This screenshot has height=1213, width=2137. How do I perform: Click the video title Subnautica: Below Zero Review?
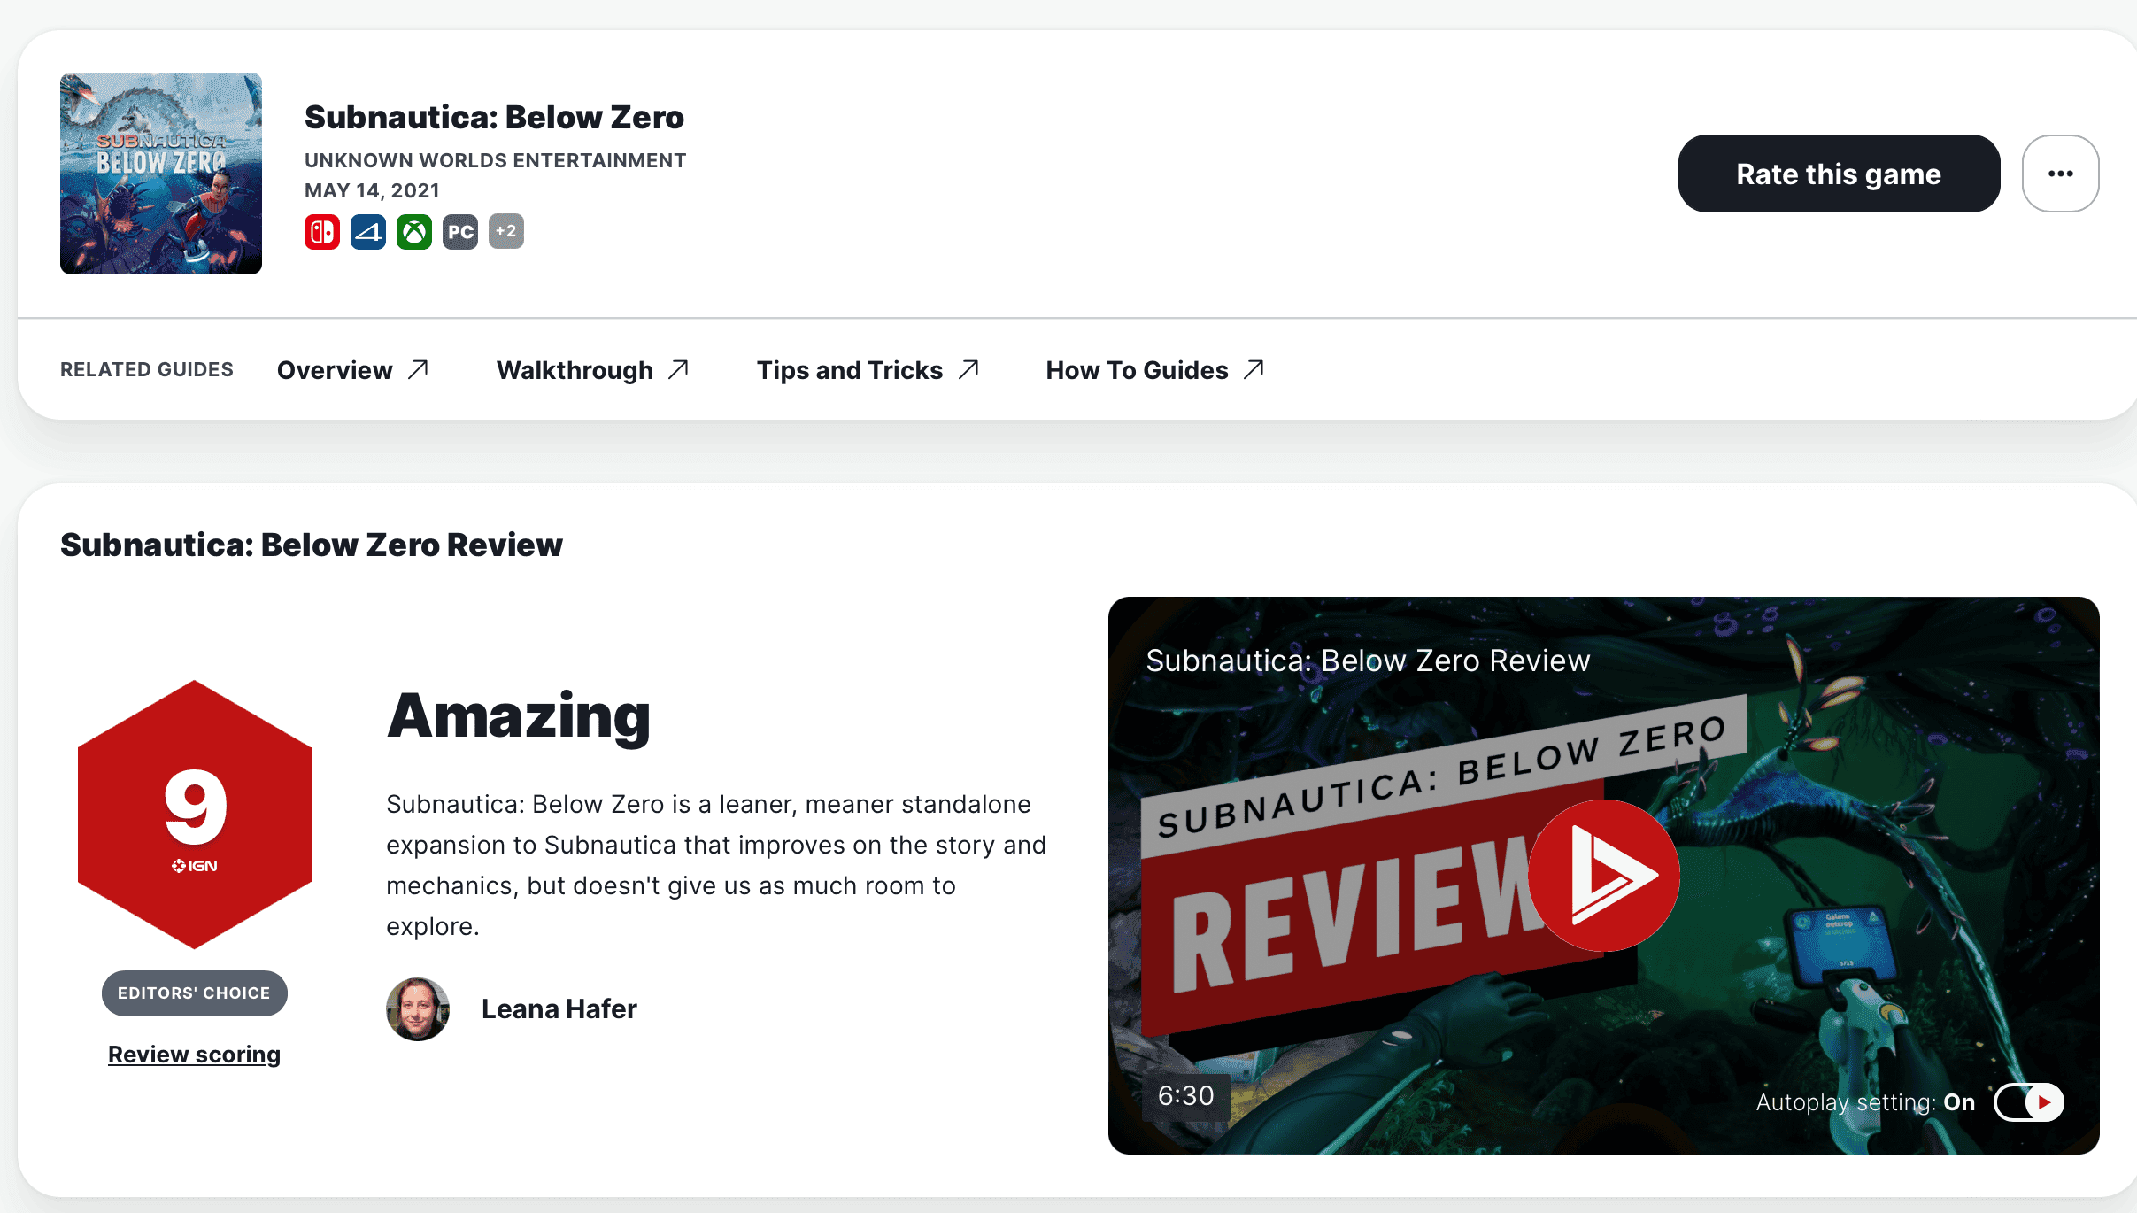point(1368,661)
